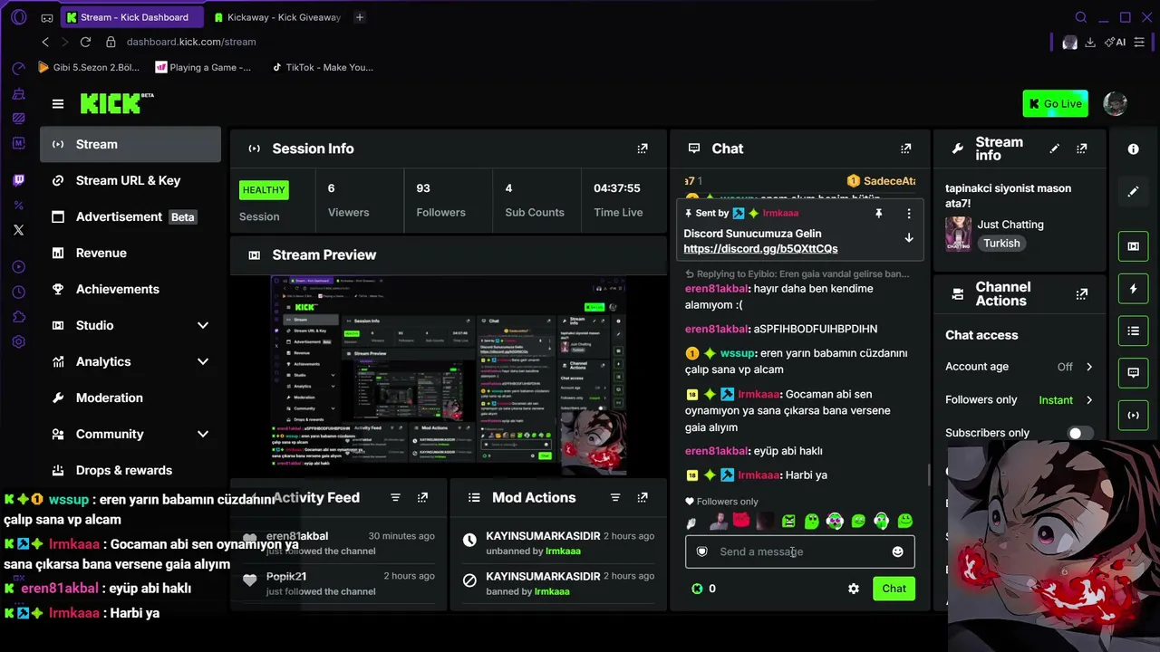Click the Send a message input
Screen dimensions: 1160x652
[799, 551]
